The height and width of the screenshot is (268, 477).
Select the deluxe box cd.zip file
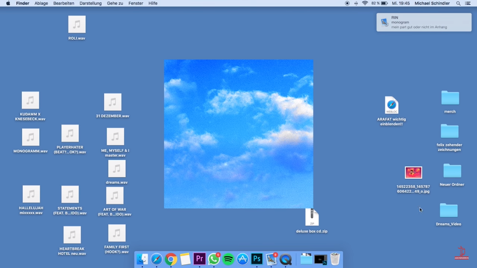pyautogui.click(x=312, y=217)
